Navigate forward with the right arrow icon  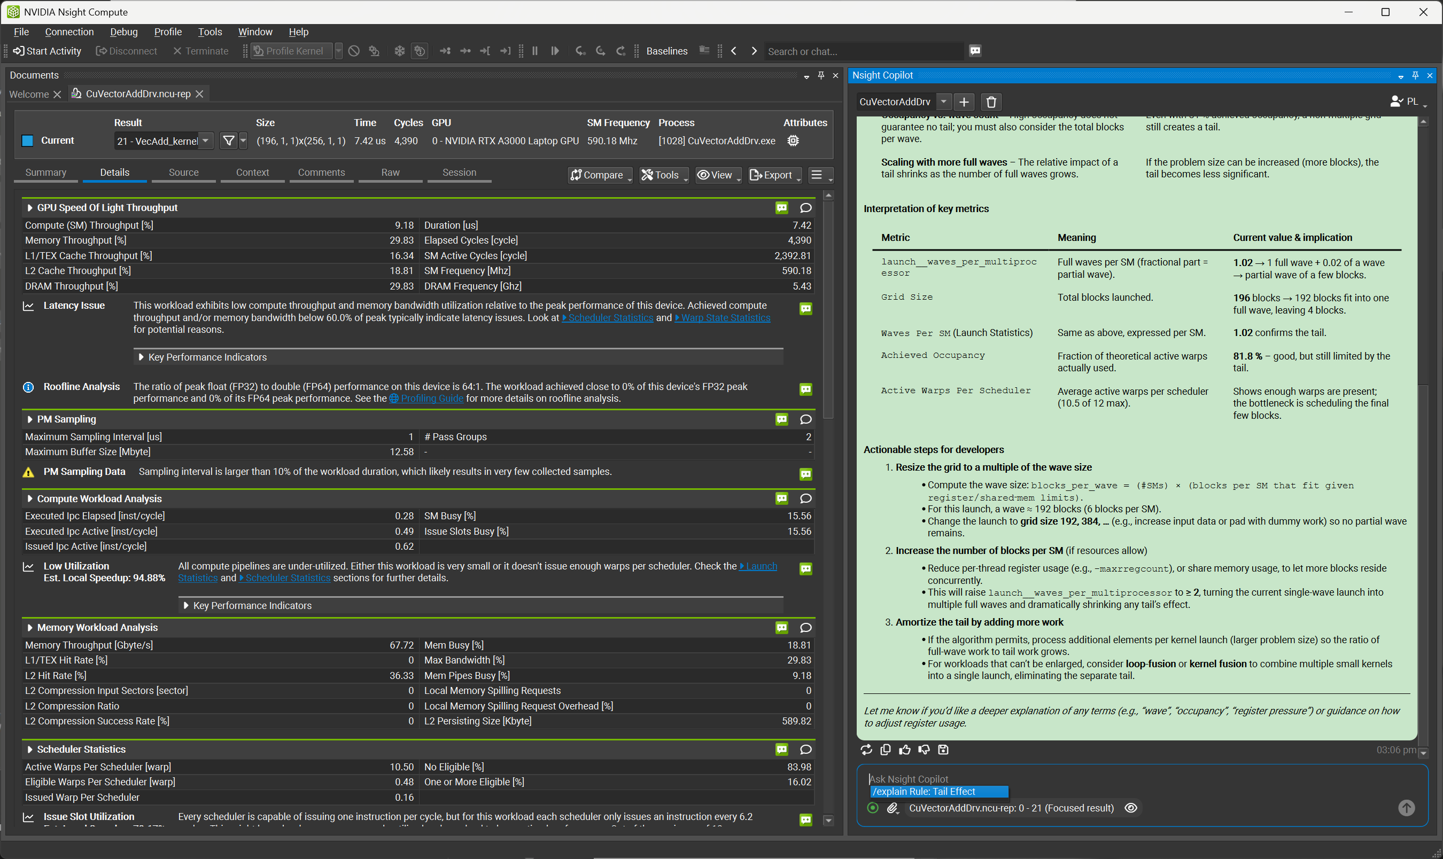754,51
